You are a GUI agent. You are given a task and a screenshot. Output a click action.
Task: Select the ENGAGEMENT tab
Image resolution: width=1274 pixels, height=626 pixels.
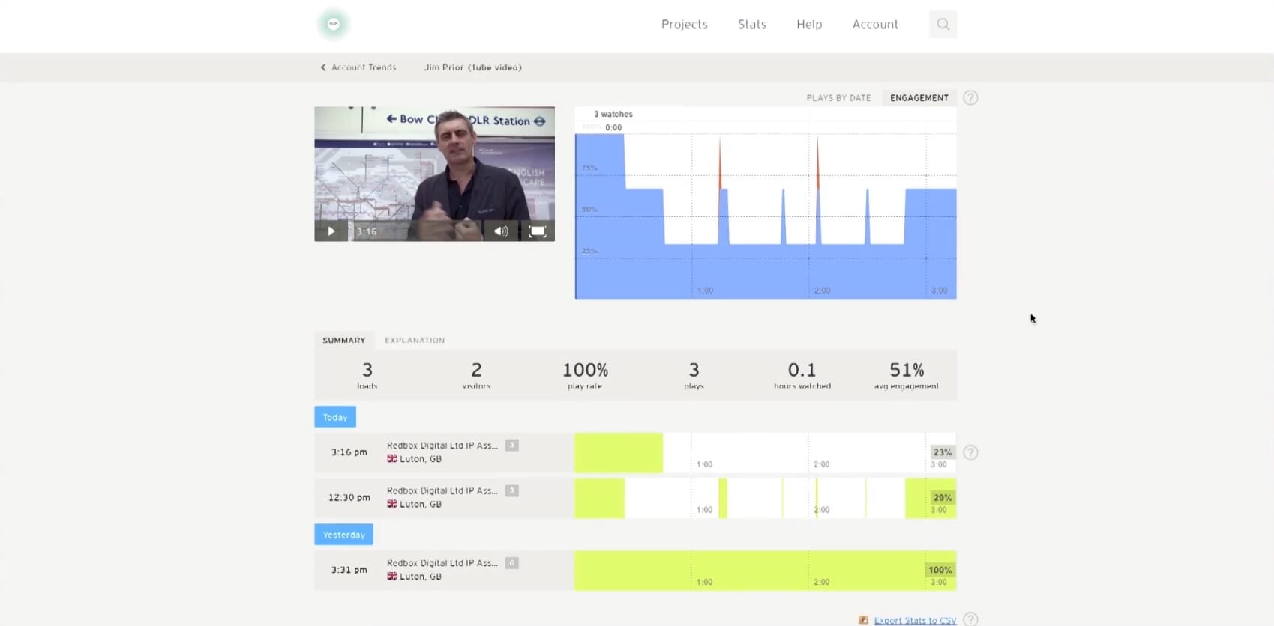click(x=919, y=98)
